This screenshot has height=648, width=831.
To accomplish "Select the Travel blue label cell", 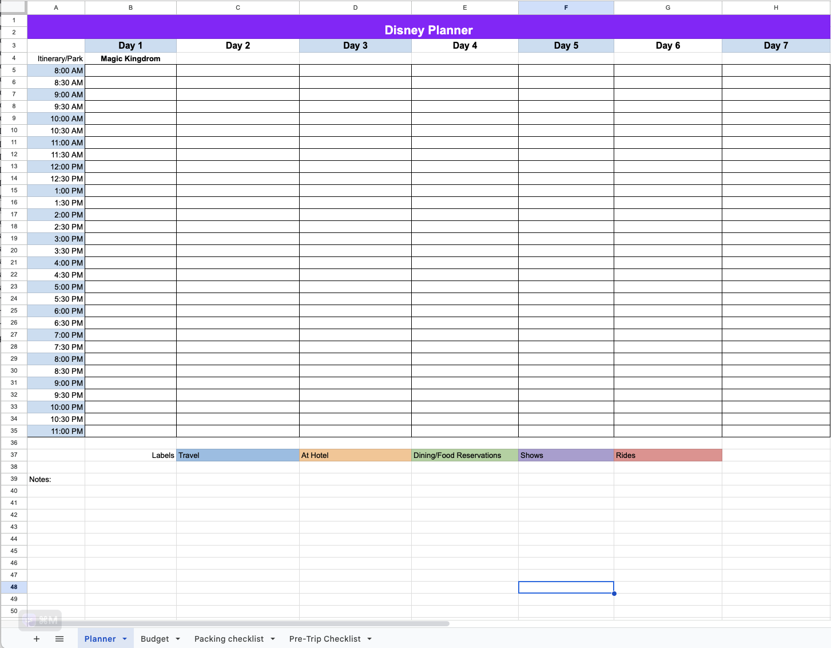I will (x=238, y=455).
